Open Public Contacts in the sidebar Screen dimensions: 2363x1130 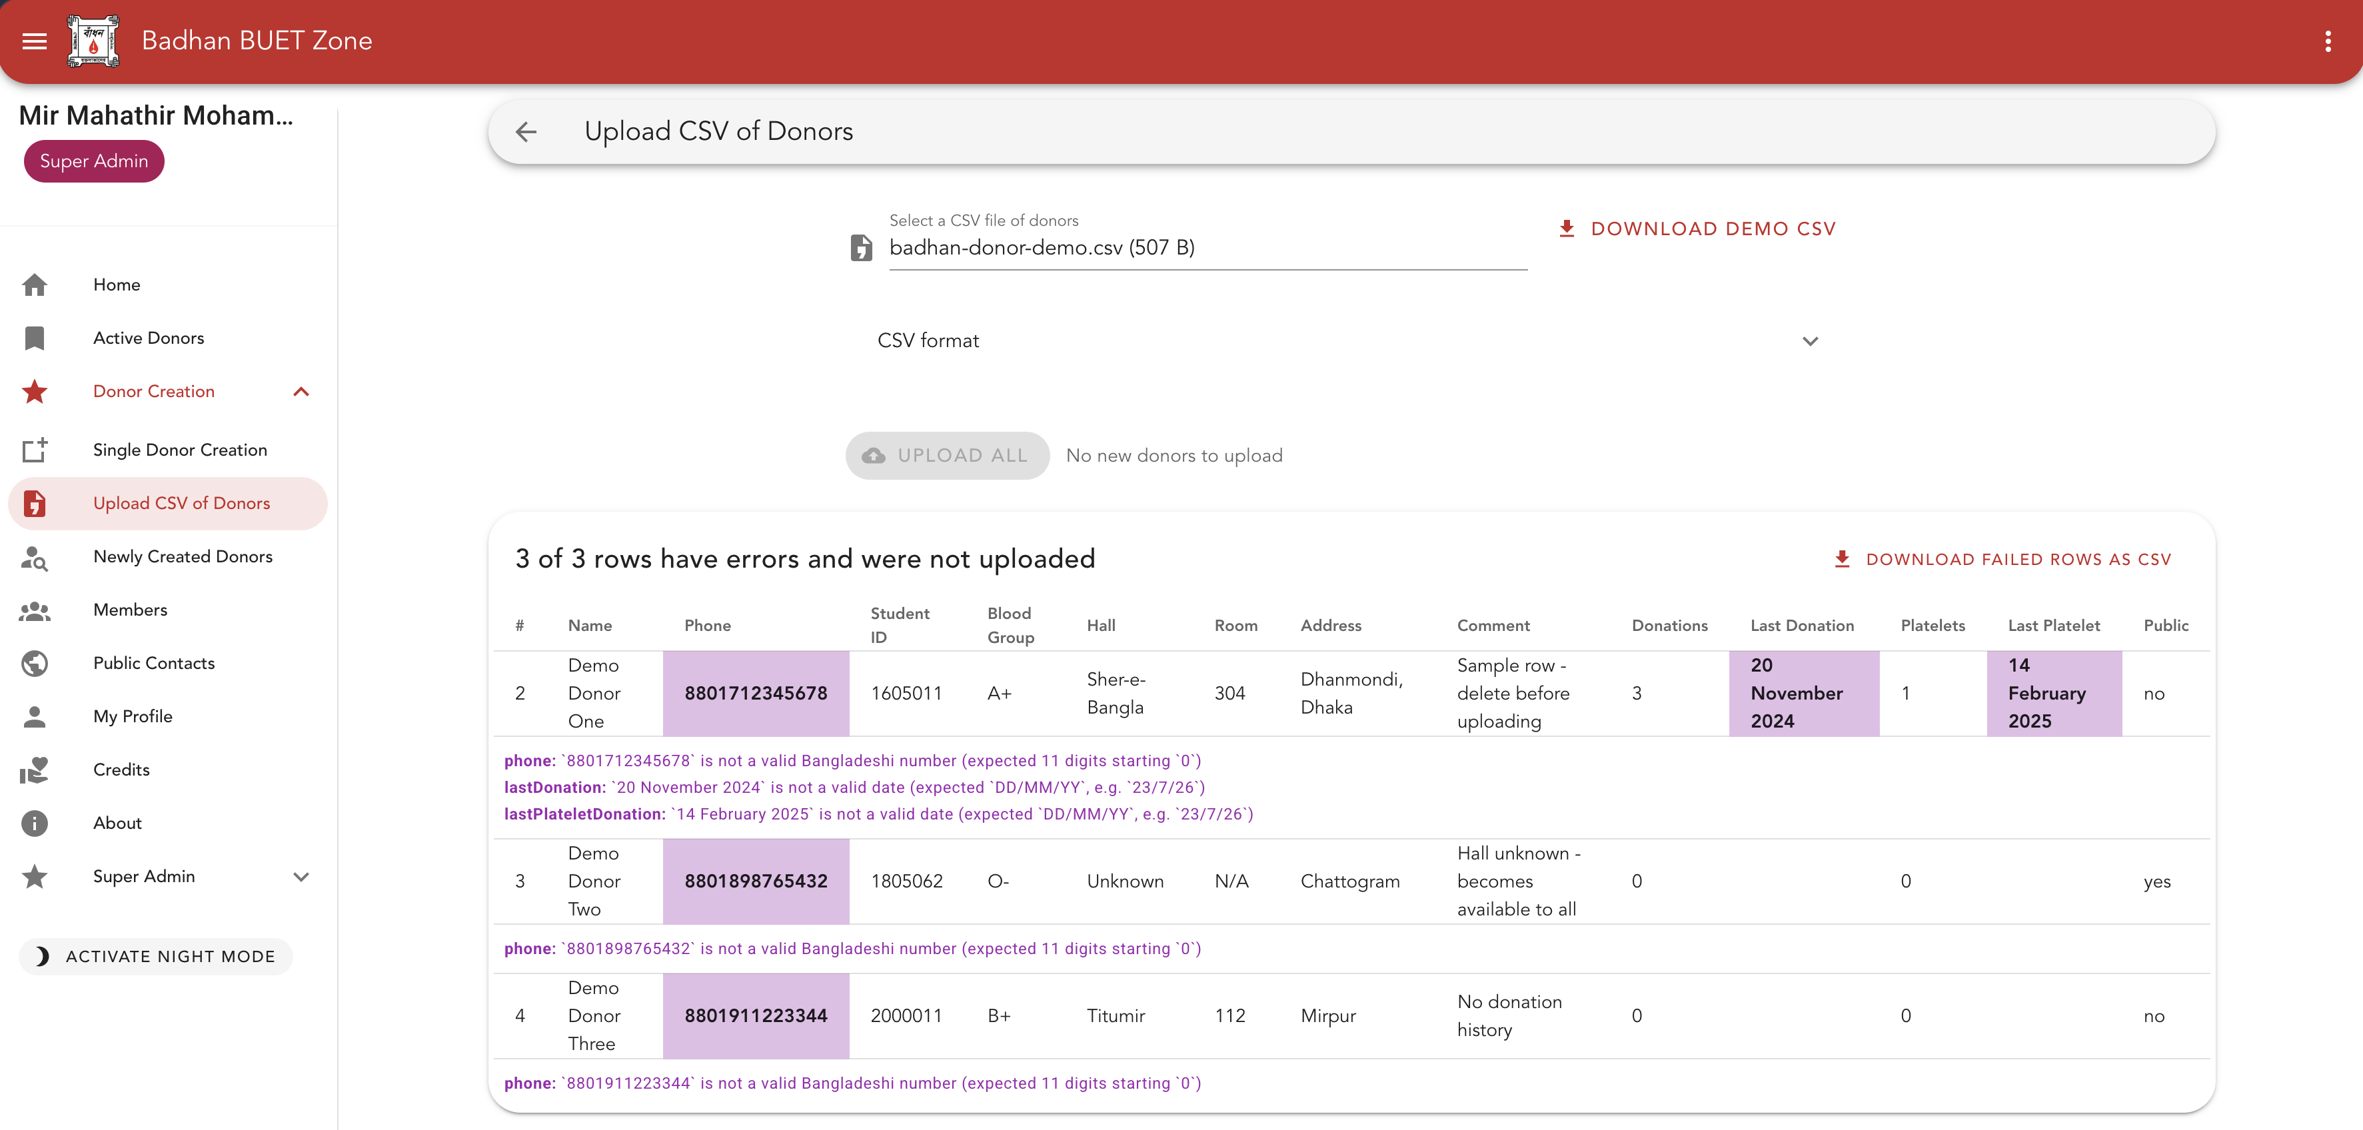(168, 663)
